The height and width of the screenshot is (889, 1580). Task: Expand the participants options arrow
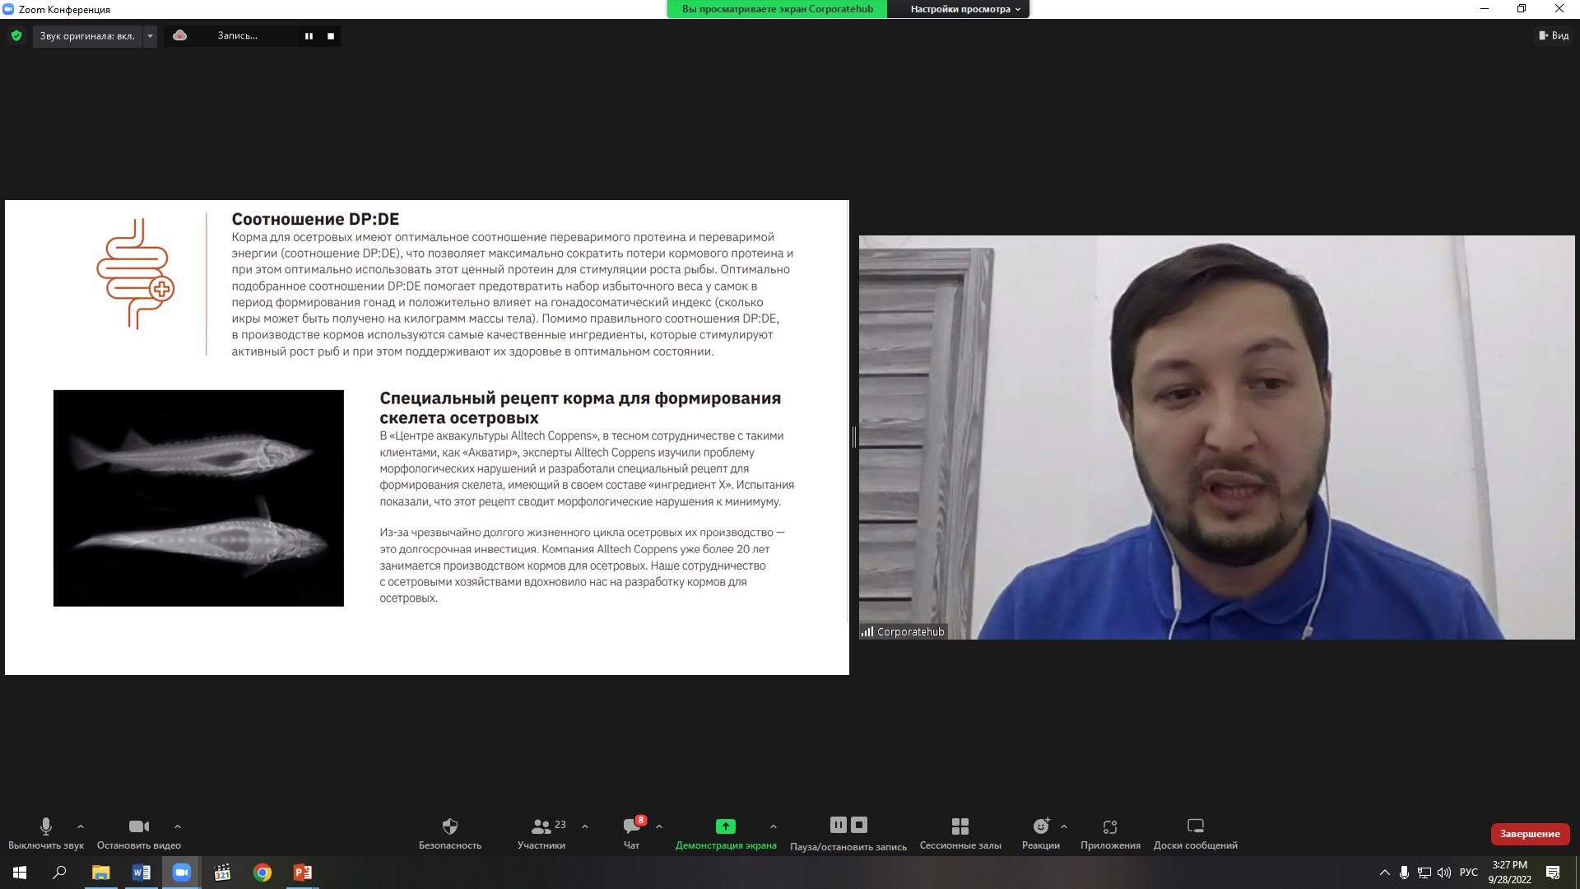point(585,826)
